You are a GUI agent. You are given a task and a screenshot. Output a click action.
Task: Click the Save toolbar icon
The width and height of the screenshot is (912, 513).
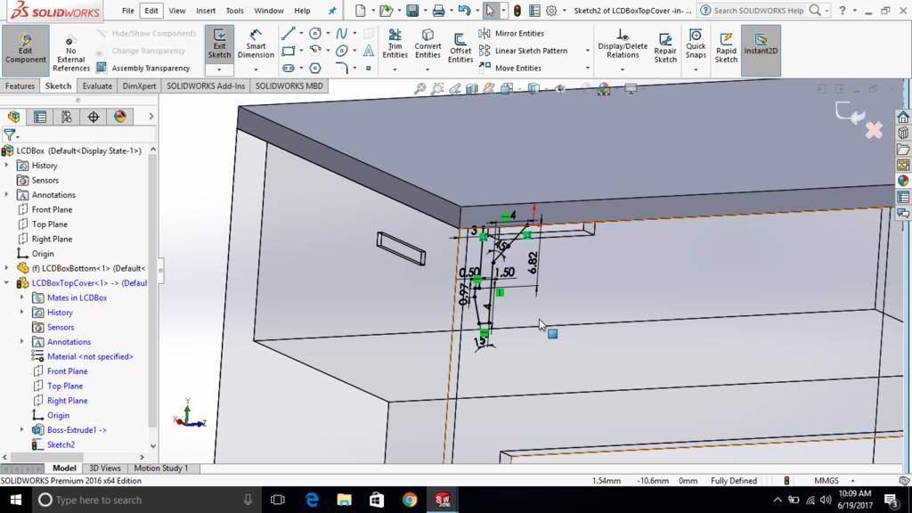[x=412, y=11]
